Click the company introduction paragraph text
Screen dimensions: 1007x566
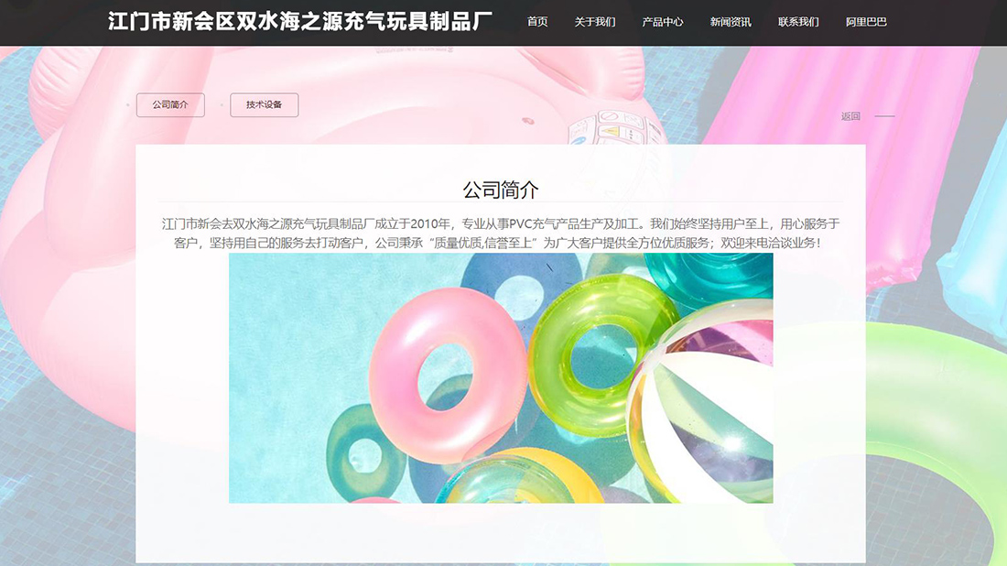(502, 232)
